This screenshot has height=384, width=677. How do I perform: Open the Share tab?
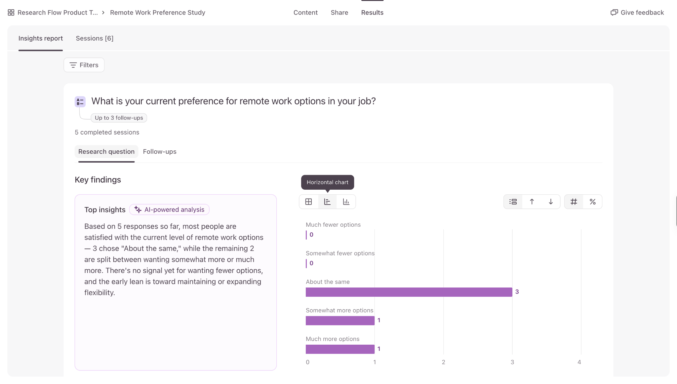point(339,13)
